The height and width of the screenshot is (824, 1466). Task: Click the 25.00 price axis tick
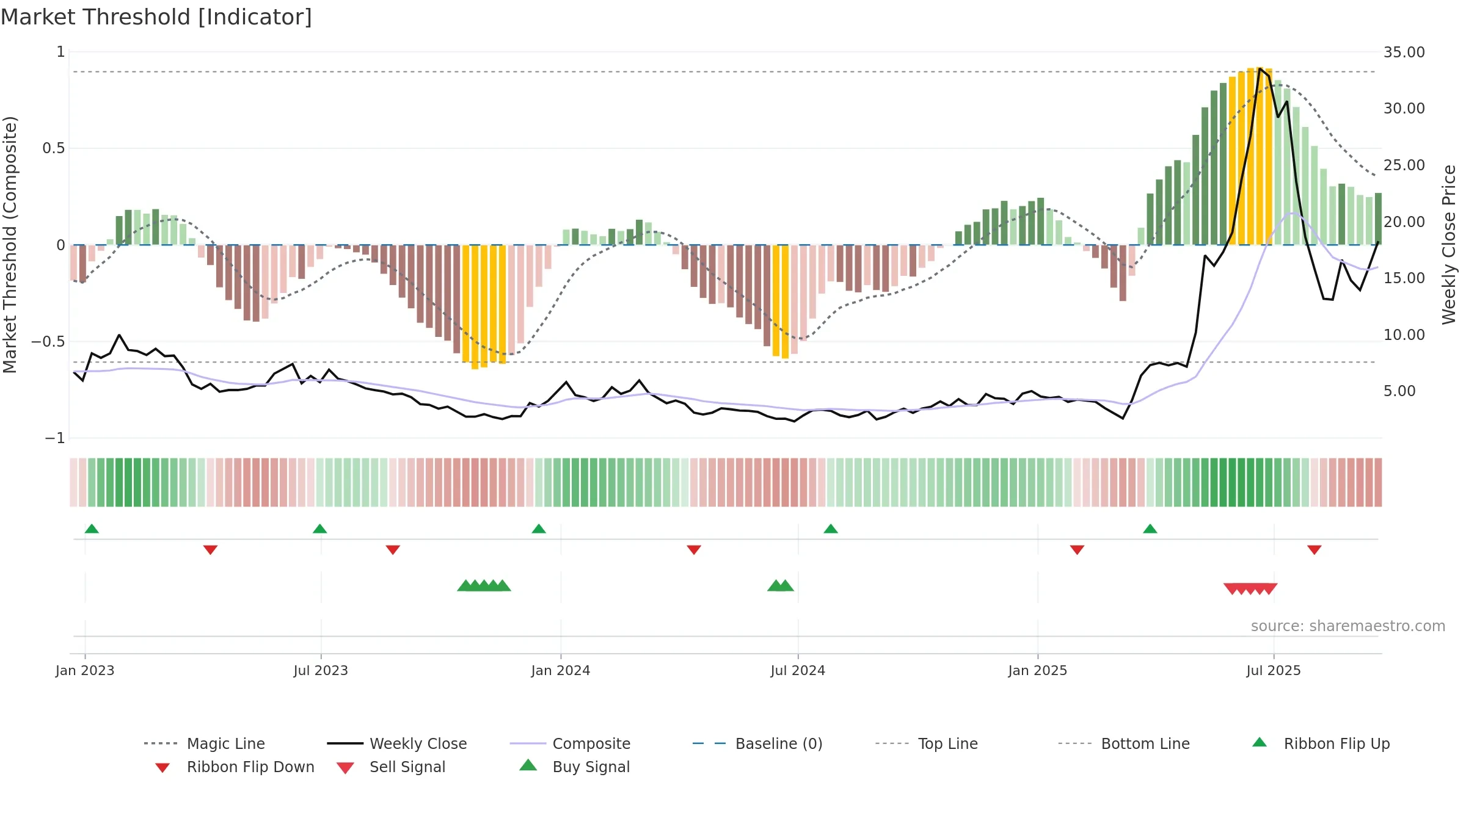click(x=1404, y=165)
